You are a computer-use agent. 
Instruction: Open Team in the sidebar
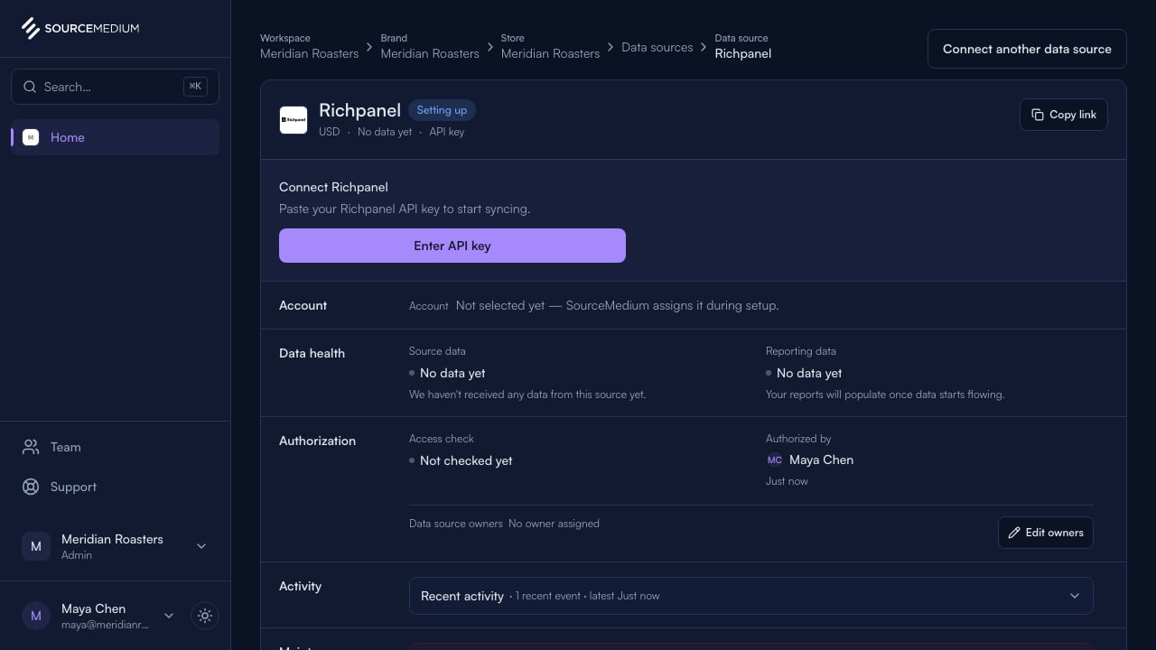[115, 447]
